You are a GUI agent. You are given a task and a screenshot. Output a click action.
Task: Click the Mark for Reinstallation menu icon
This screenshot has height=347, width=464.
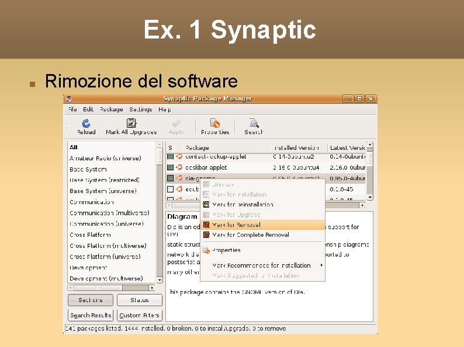[206, 204]
